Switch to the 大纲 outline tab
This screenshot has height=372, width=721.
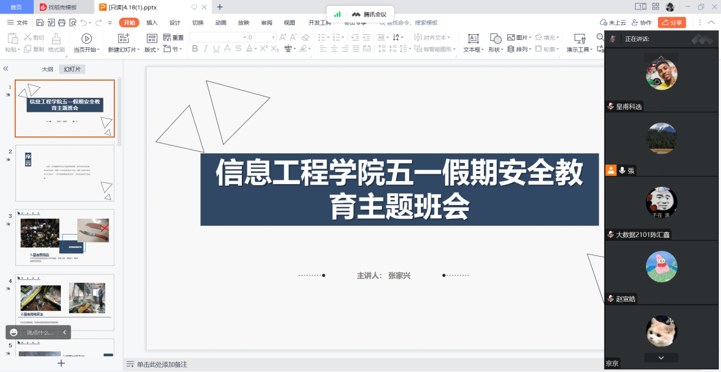pos(48,69)
